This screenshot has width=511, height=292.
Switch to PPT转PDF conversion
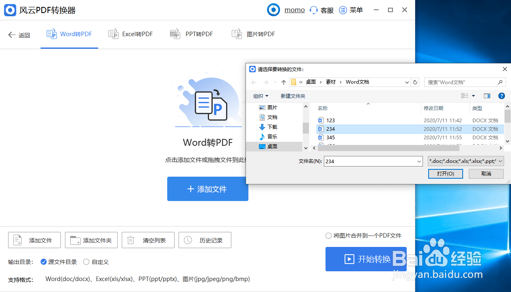(191, 34)
